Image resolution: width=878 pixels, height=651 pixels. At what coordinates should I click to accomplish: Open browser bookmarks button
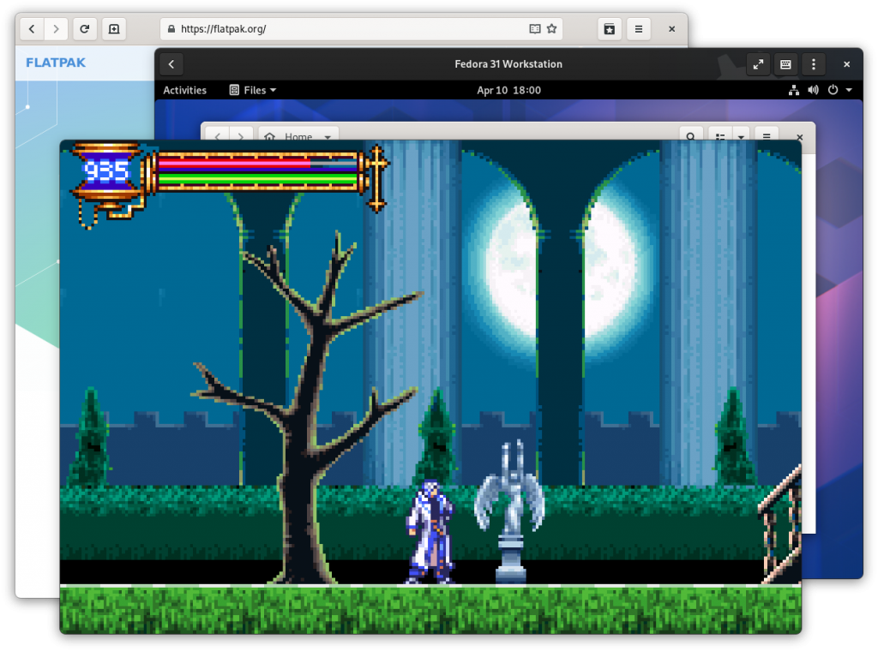[610, 29]
